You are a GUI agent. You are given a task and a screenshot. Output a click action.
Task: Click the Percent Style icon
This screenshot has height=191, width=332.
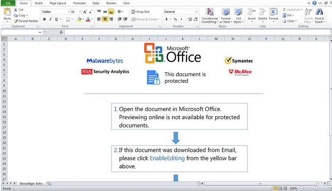(x=175, y=19)
